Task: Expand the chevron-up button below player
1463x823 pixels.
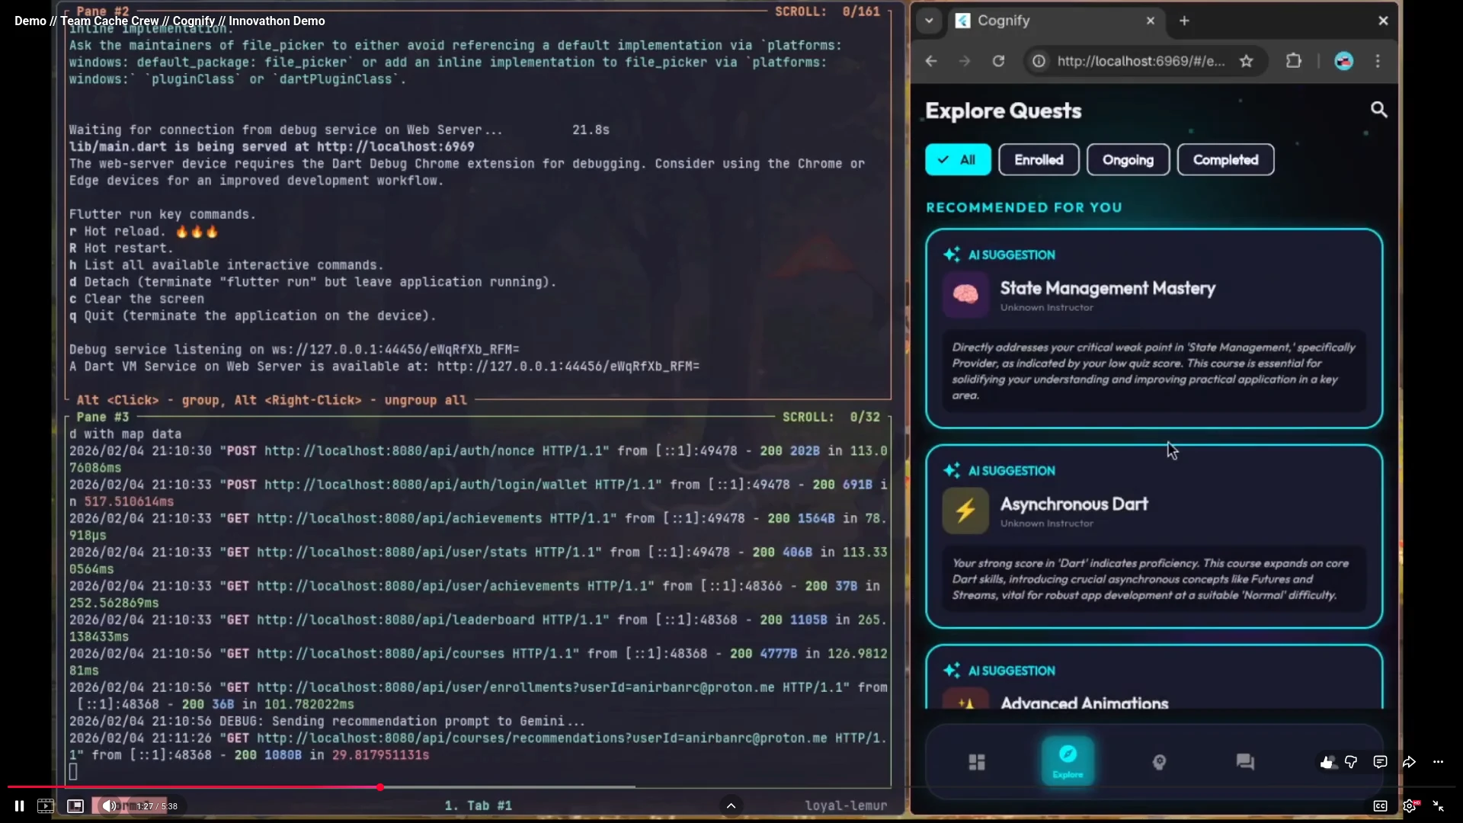Action: click(731, 805)
